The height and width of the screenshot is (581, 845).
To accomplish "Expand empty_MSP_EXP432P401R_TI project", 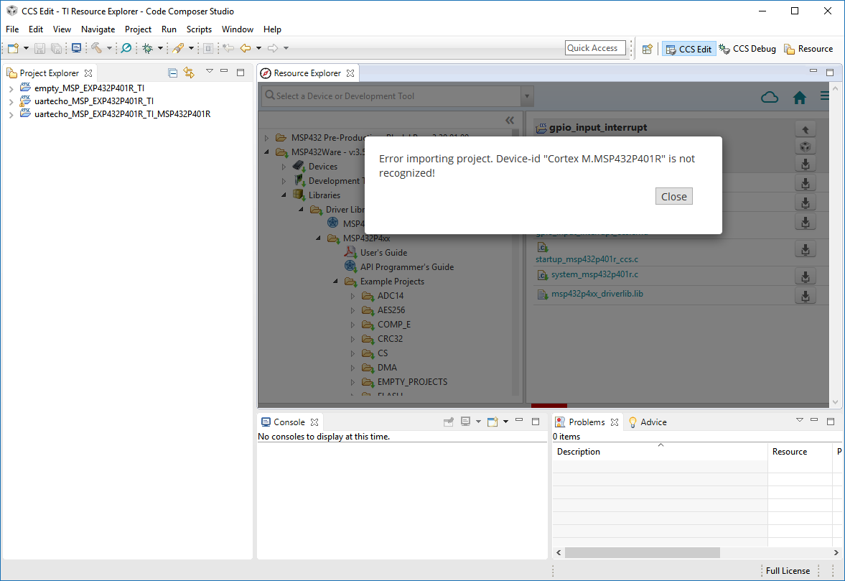I will coord(11,88).
